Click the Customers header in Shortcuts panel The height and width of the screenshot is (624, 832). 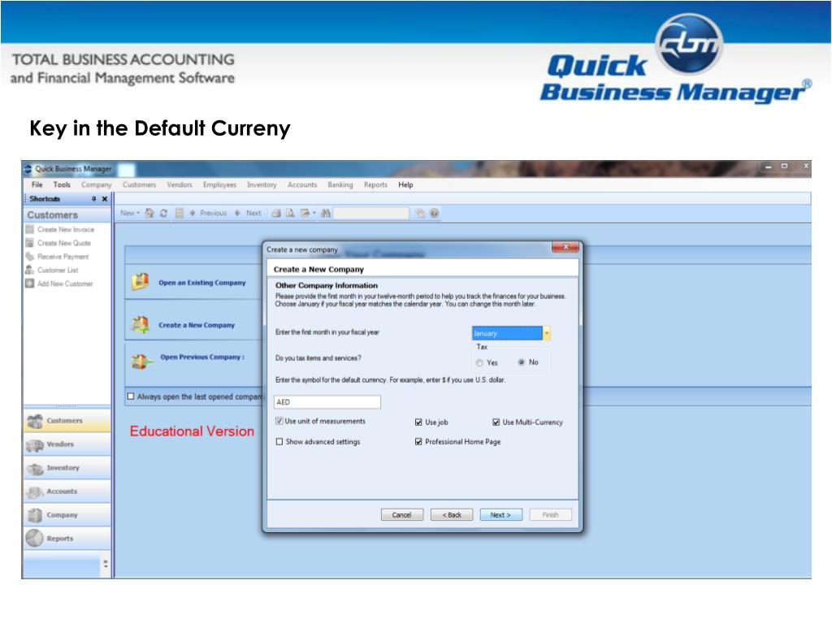[67, 214]
